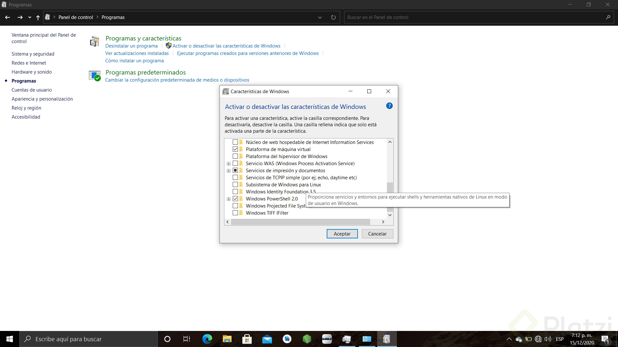Check Núcleo de web hospedable de IIS

tap(235, 142)
